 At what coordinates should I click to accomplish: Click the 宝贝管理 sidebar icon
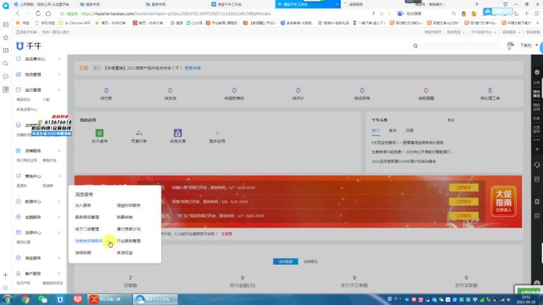[x=19, y=90]
